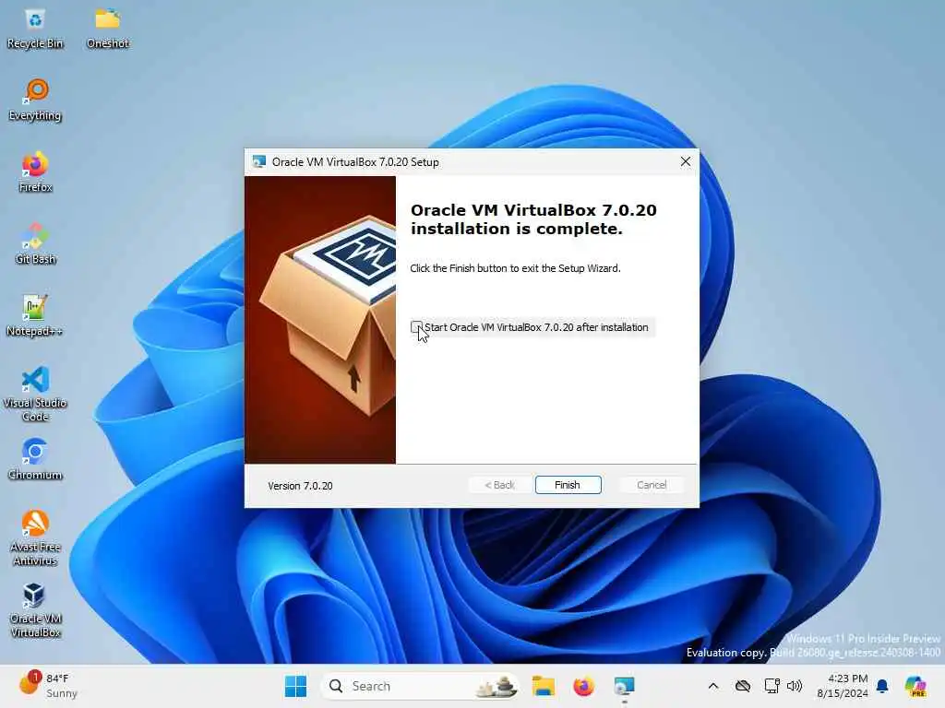Open the Windows Start menu

tap(295, 686)
